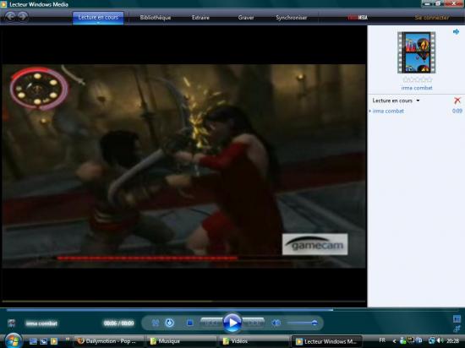Skip to the previous track
The height and width of the screenshot is (348, 465).
click(x=211, y=323)
